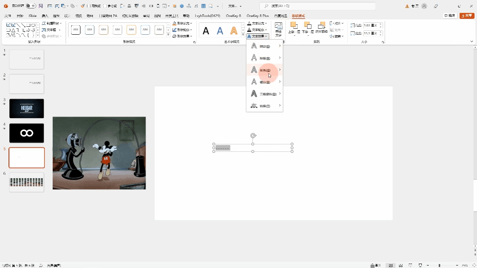Select the oval shape in shapes gallery
Image resolution: width=477 pixels, height=268 pixels.
[33, 25]
